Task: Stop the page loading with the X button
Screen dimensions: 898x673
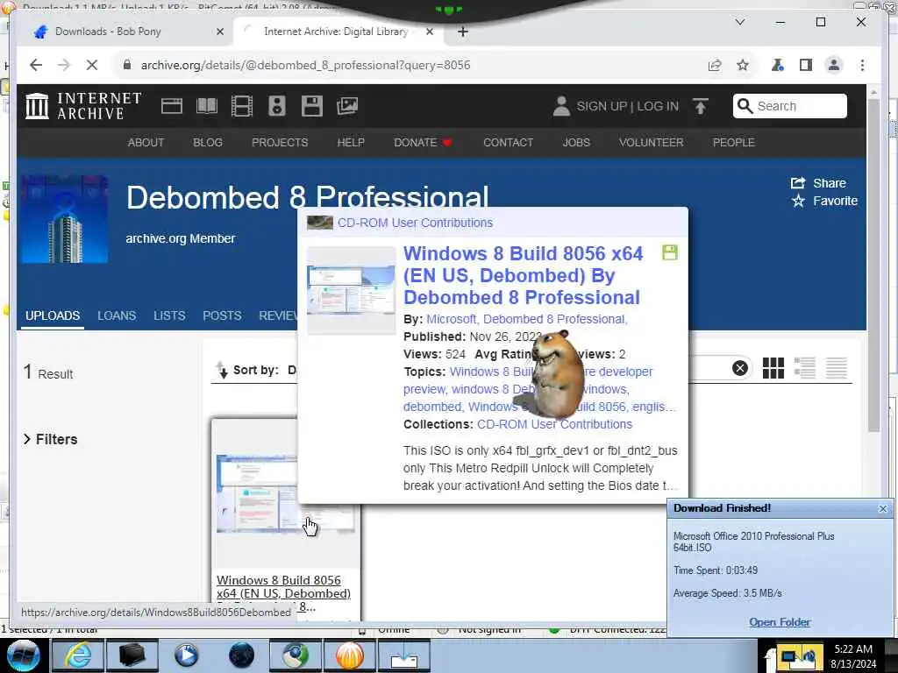Action: click(x=91, y=65)
